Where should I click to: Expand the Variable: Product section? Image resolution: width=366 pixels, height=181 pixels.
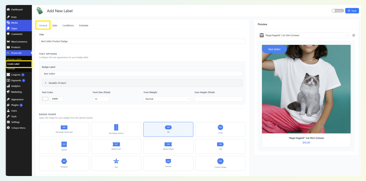(142, 83)
